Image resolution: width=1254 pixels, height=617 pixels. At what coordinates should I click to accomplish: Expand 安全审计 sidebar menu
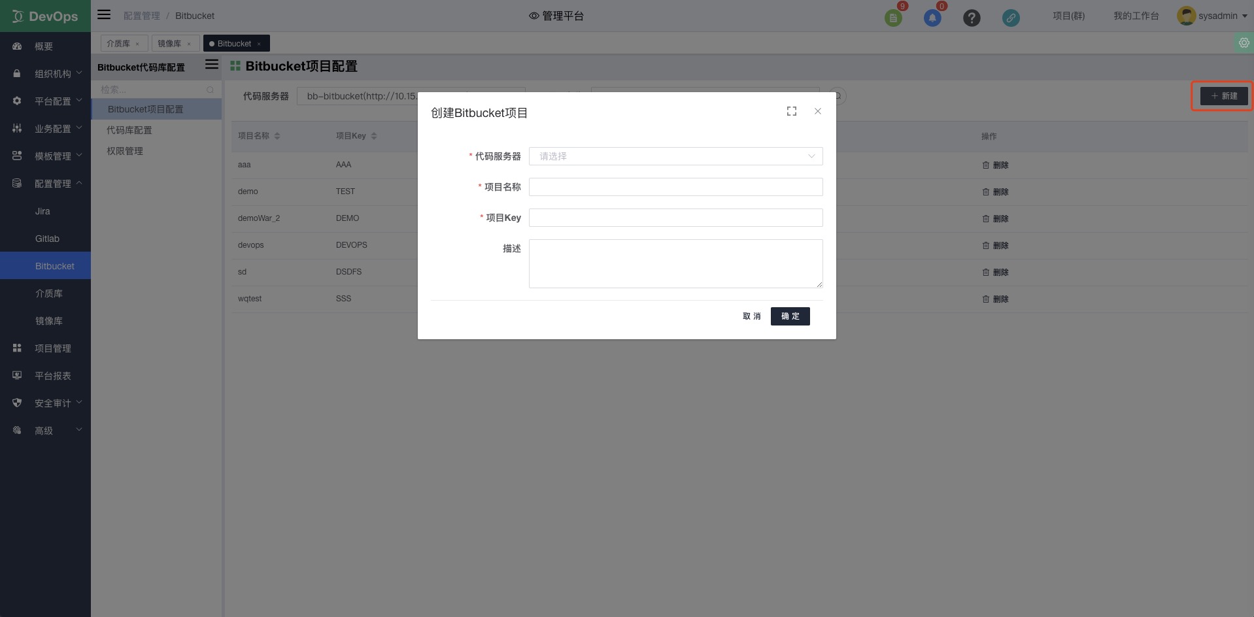click(45, 403)
